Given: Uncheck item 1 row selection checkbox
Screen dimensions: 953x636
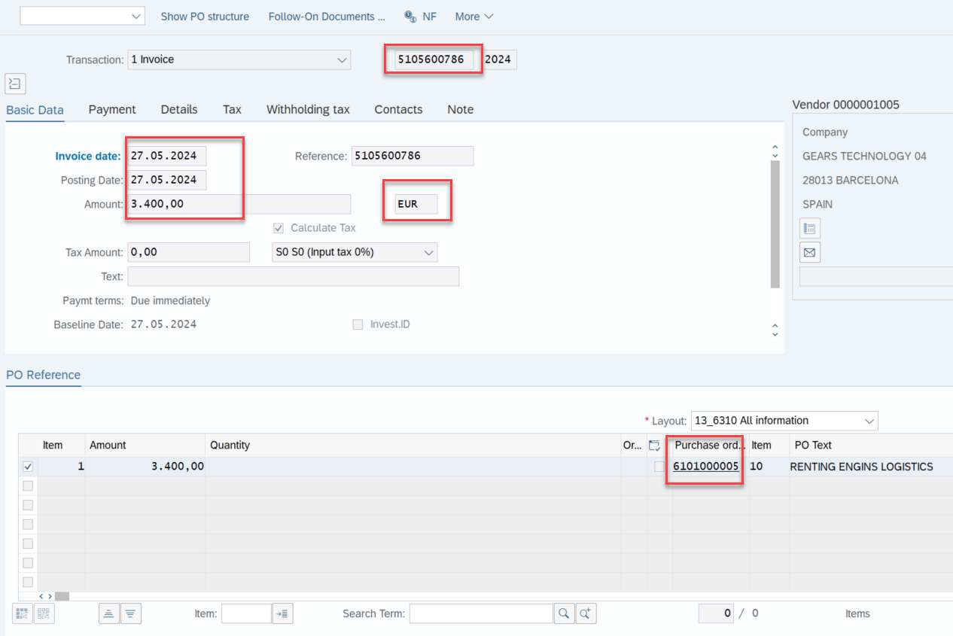Looking at the screenshot, I should 28,465.
